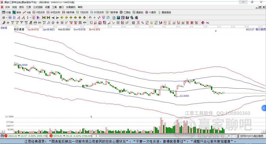Toggle the 极反 channel indicator button
266x144 pixels.
pos(34,18)
